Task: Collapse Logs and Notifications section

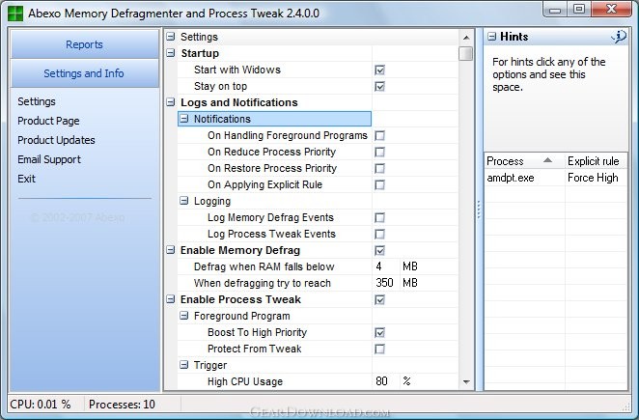Action: coord(171,102)
